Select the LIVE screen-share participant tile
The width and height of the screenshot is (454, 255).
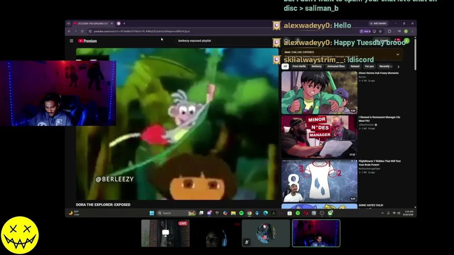click(x=165, y=233)
